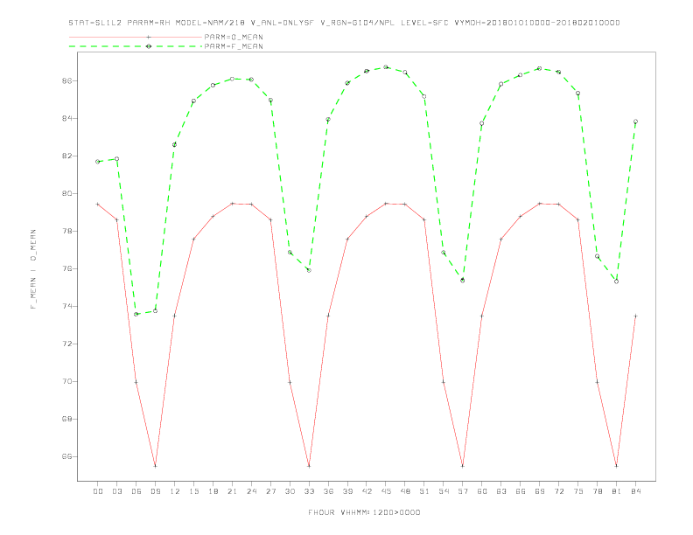Click the x-axis tick label 69
The image size is (693, 535).
point(540,491)
